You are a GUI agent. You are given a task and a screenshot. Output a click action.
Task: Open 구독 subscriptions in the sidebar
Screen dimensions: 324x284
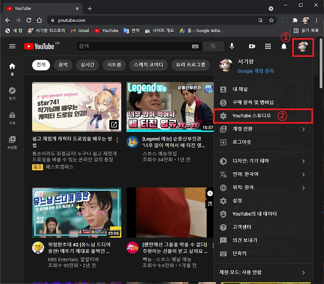click(x=12, y=118)
